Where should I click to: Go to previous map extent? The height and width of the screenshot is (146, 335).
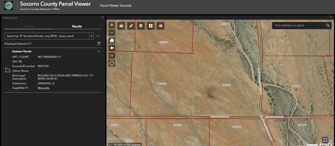click(x=112, y=48)
